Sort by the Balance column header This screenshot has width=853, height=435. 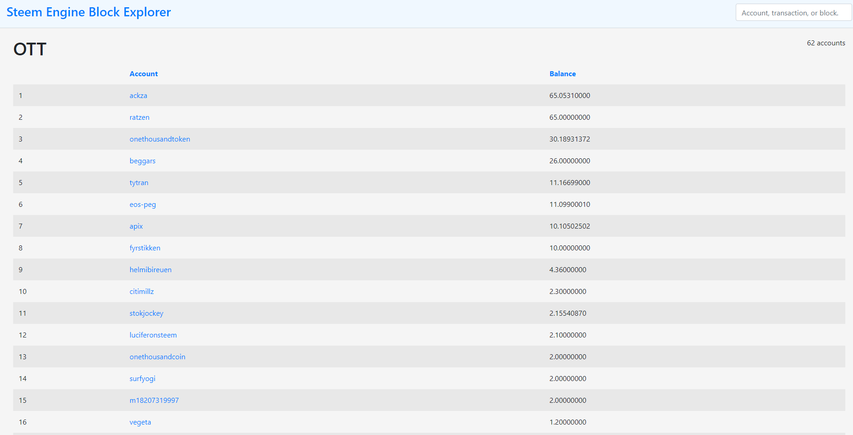tap(563, 73)
